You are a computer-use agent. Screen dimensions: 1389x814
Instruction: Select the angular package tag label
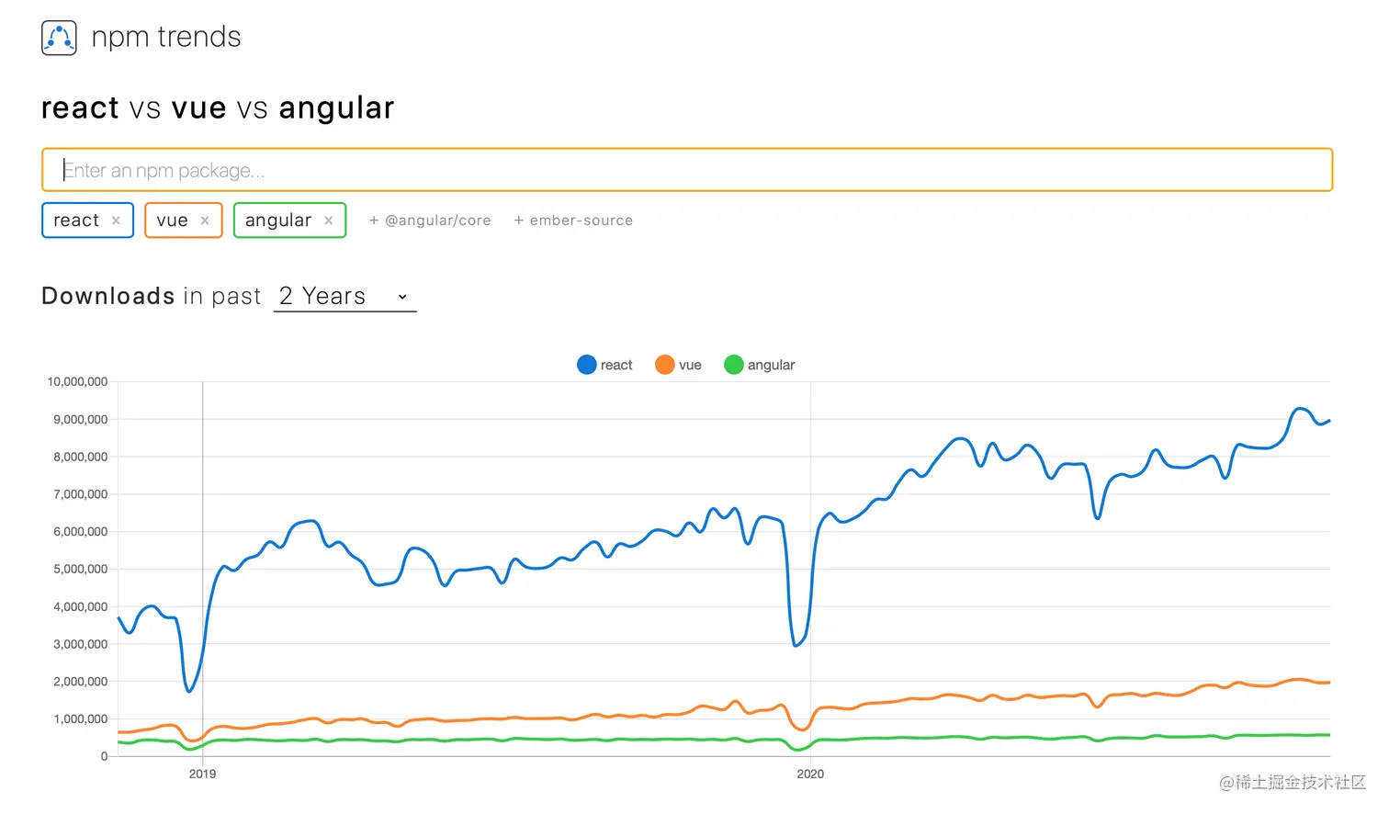tap(278, 220)
